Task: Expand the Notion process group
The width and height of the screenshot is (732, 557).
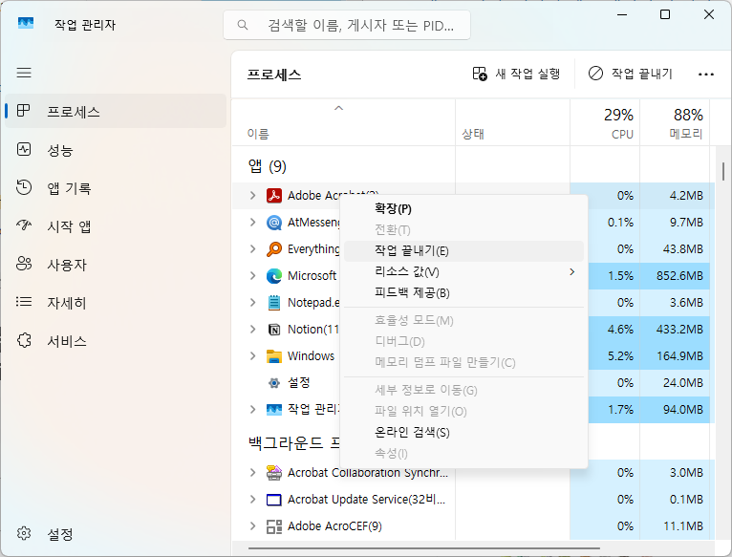Action: 252,330
